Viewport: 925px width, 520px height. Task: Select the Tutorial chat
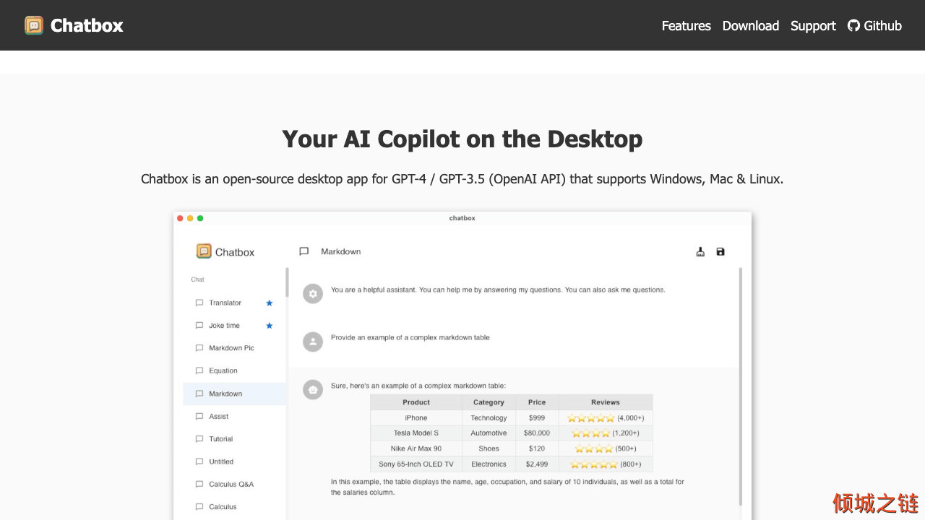(x=234, y=439)
